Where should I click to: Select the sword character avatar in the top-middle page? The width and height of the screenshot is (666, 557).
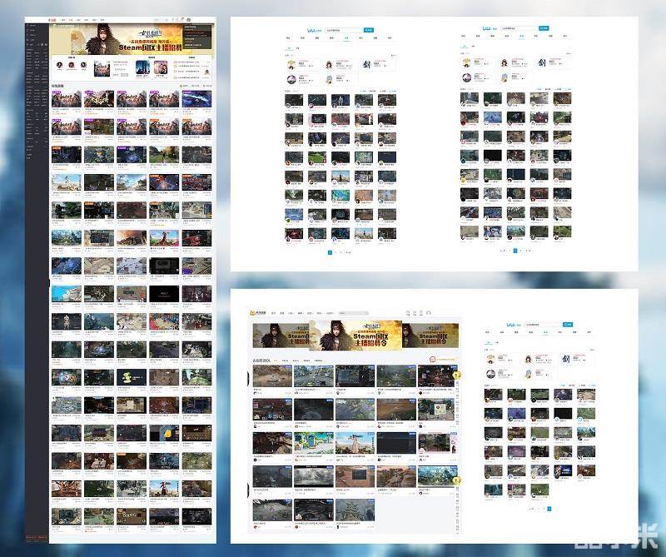click(x=365, y=64)
